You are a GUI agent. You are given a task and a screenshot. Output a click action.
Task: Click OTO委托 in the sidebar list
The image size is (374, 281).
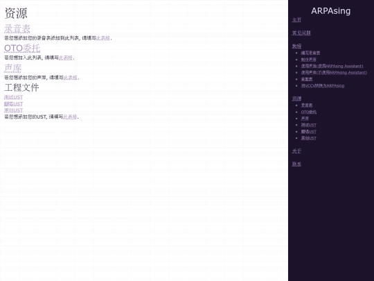pos(309,112)
